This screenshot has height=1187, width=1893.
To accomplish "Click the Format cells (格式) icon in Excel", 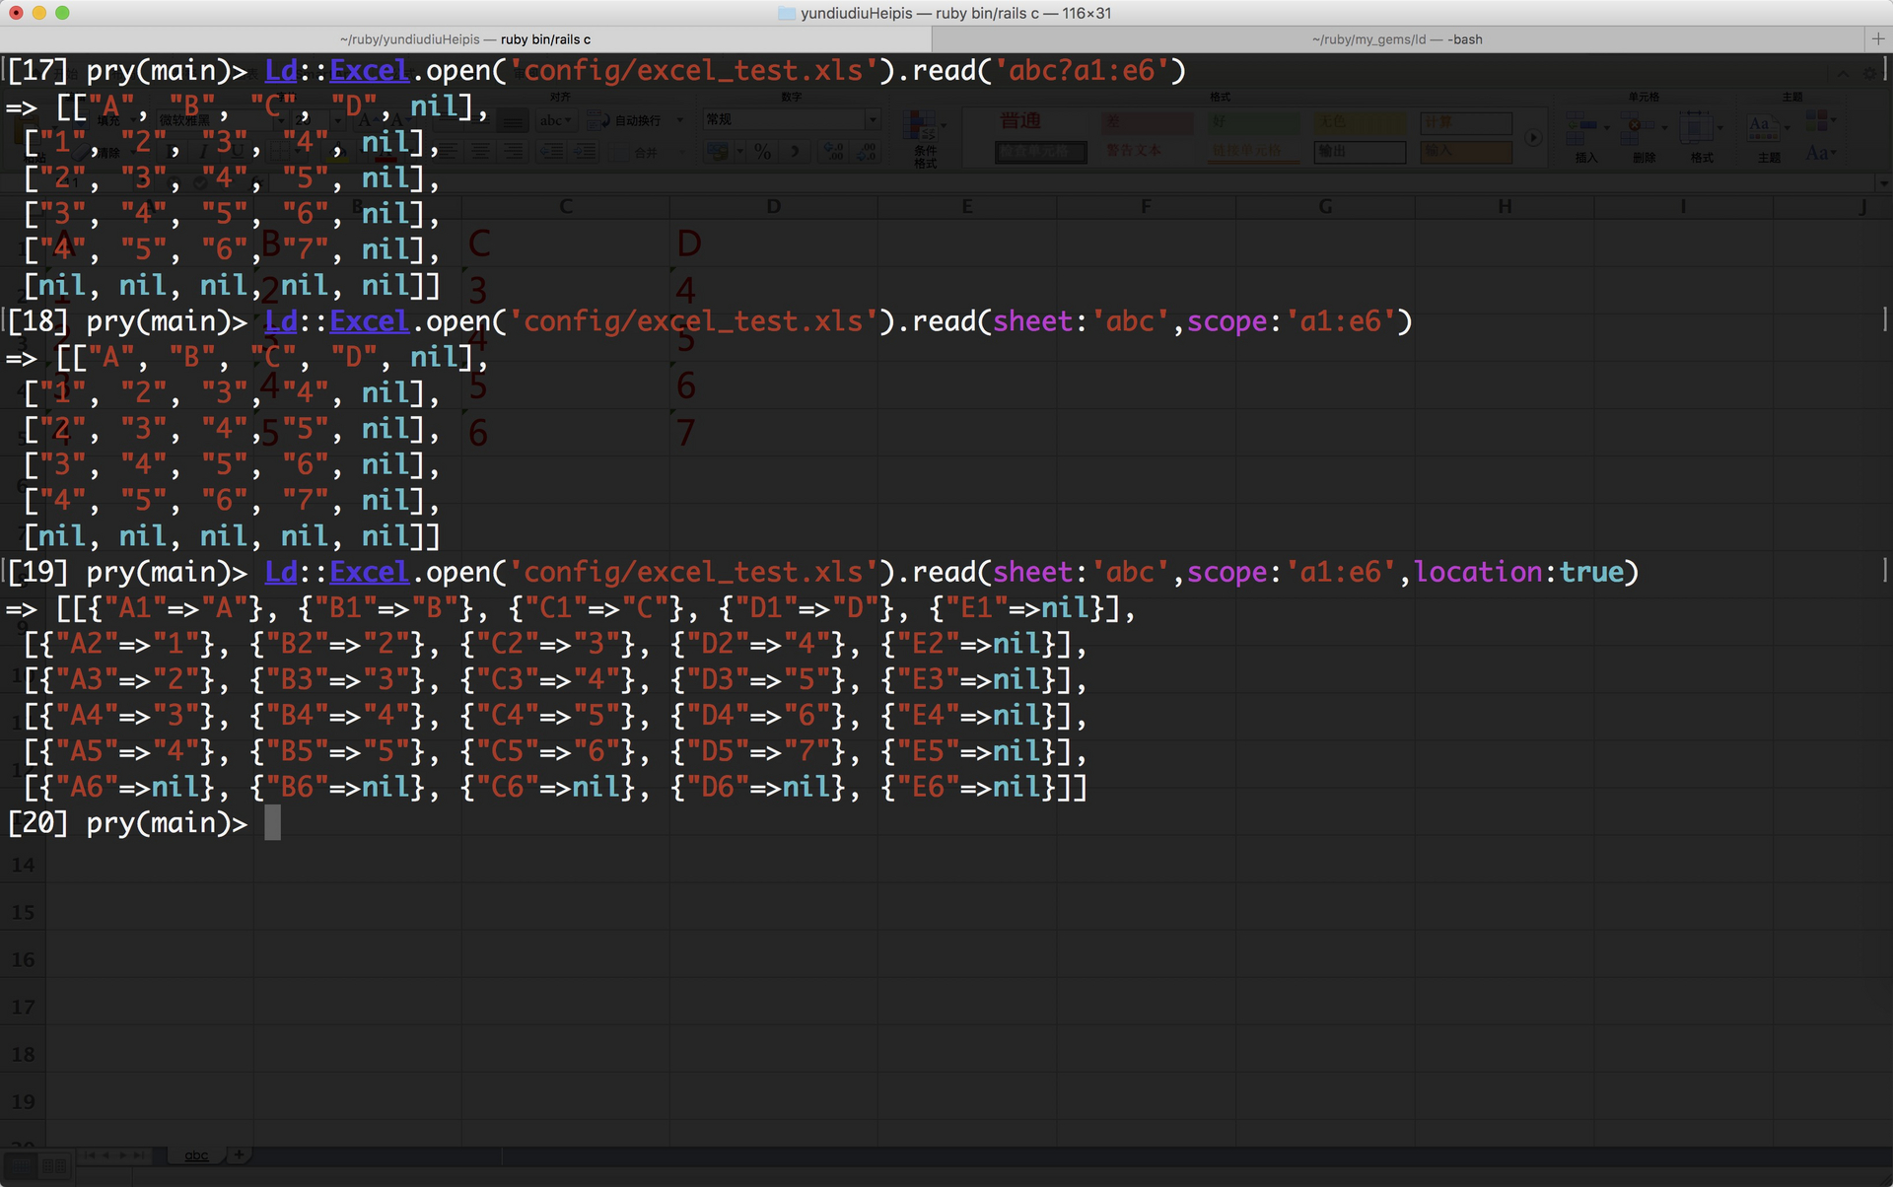I will 1698,127.
